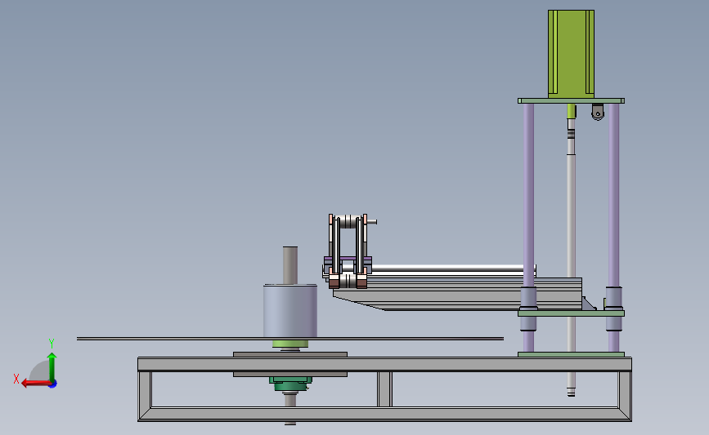Select the large grey cylindrical drum
This screenshot has width=709, height=435.
[290, 312]
